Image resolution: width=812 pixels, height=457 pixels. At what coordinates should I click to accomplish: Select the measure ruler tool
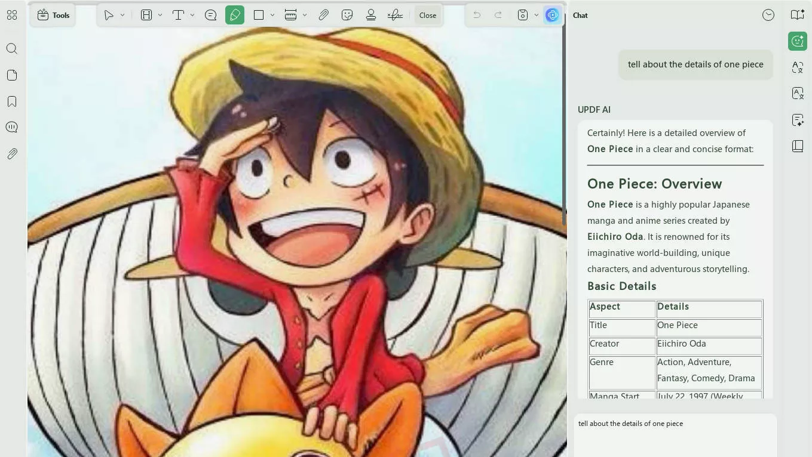pos(291,16)
